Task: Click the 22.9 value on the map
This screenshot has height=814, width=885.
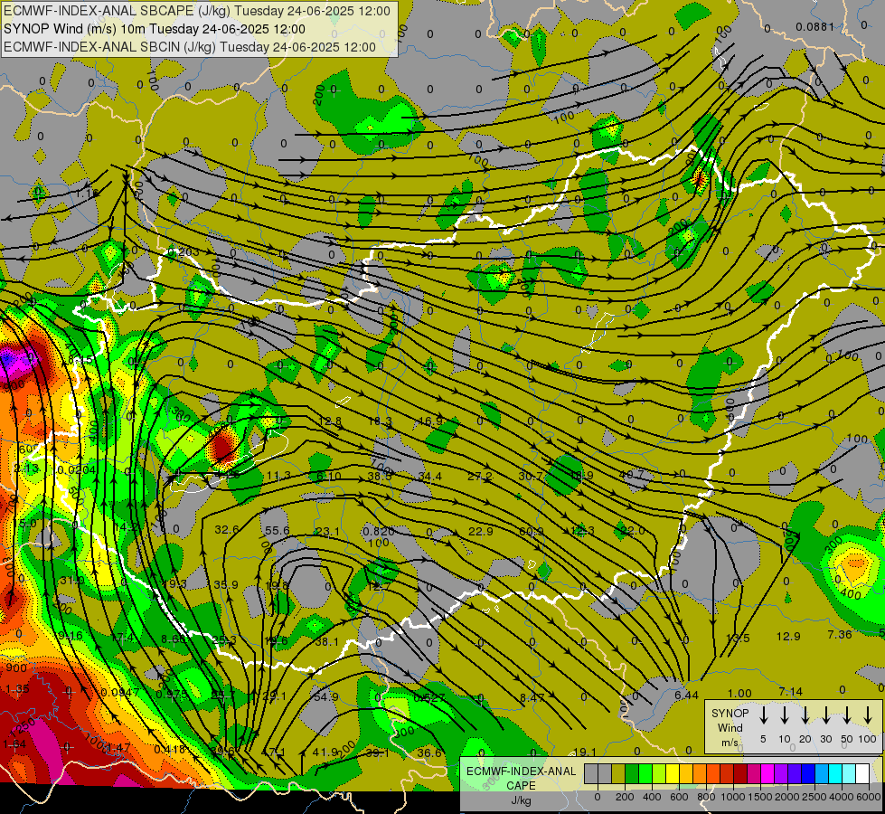Action: [480, 531]
